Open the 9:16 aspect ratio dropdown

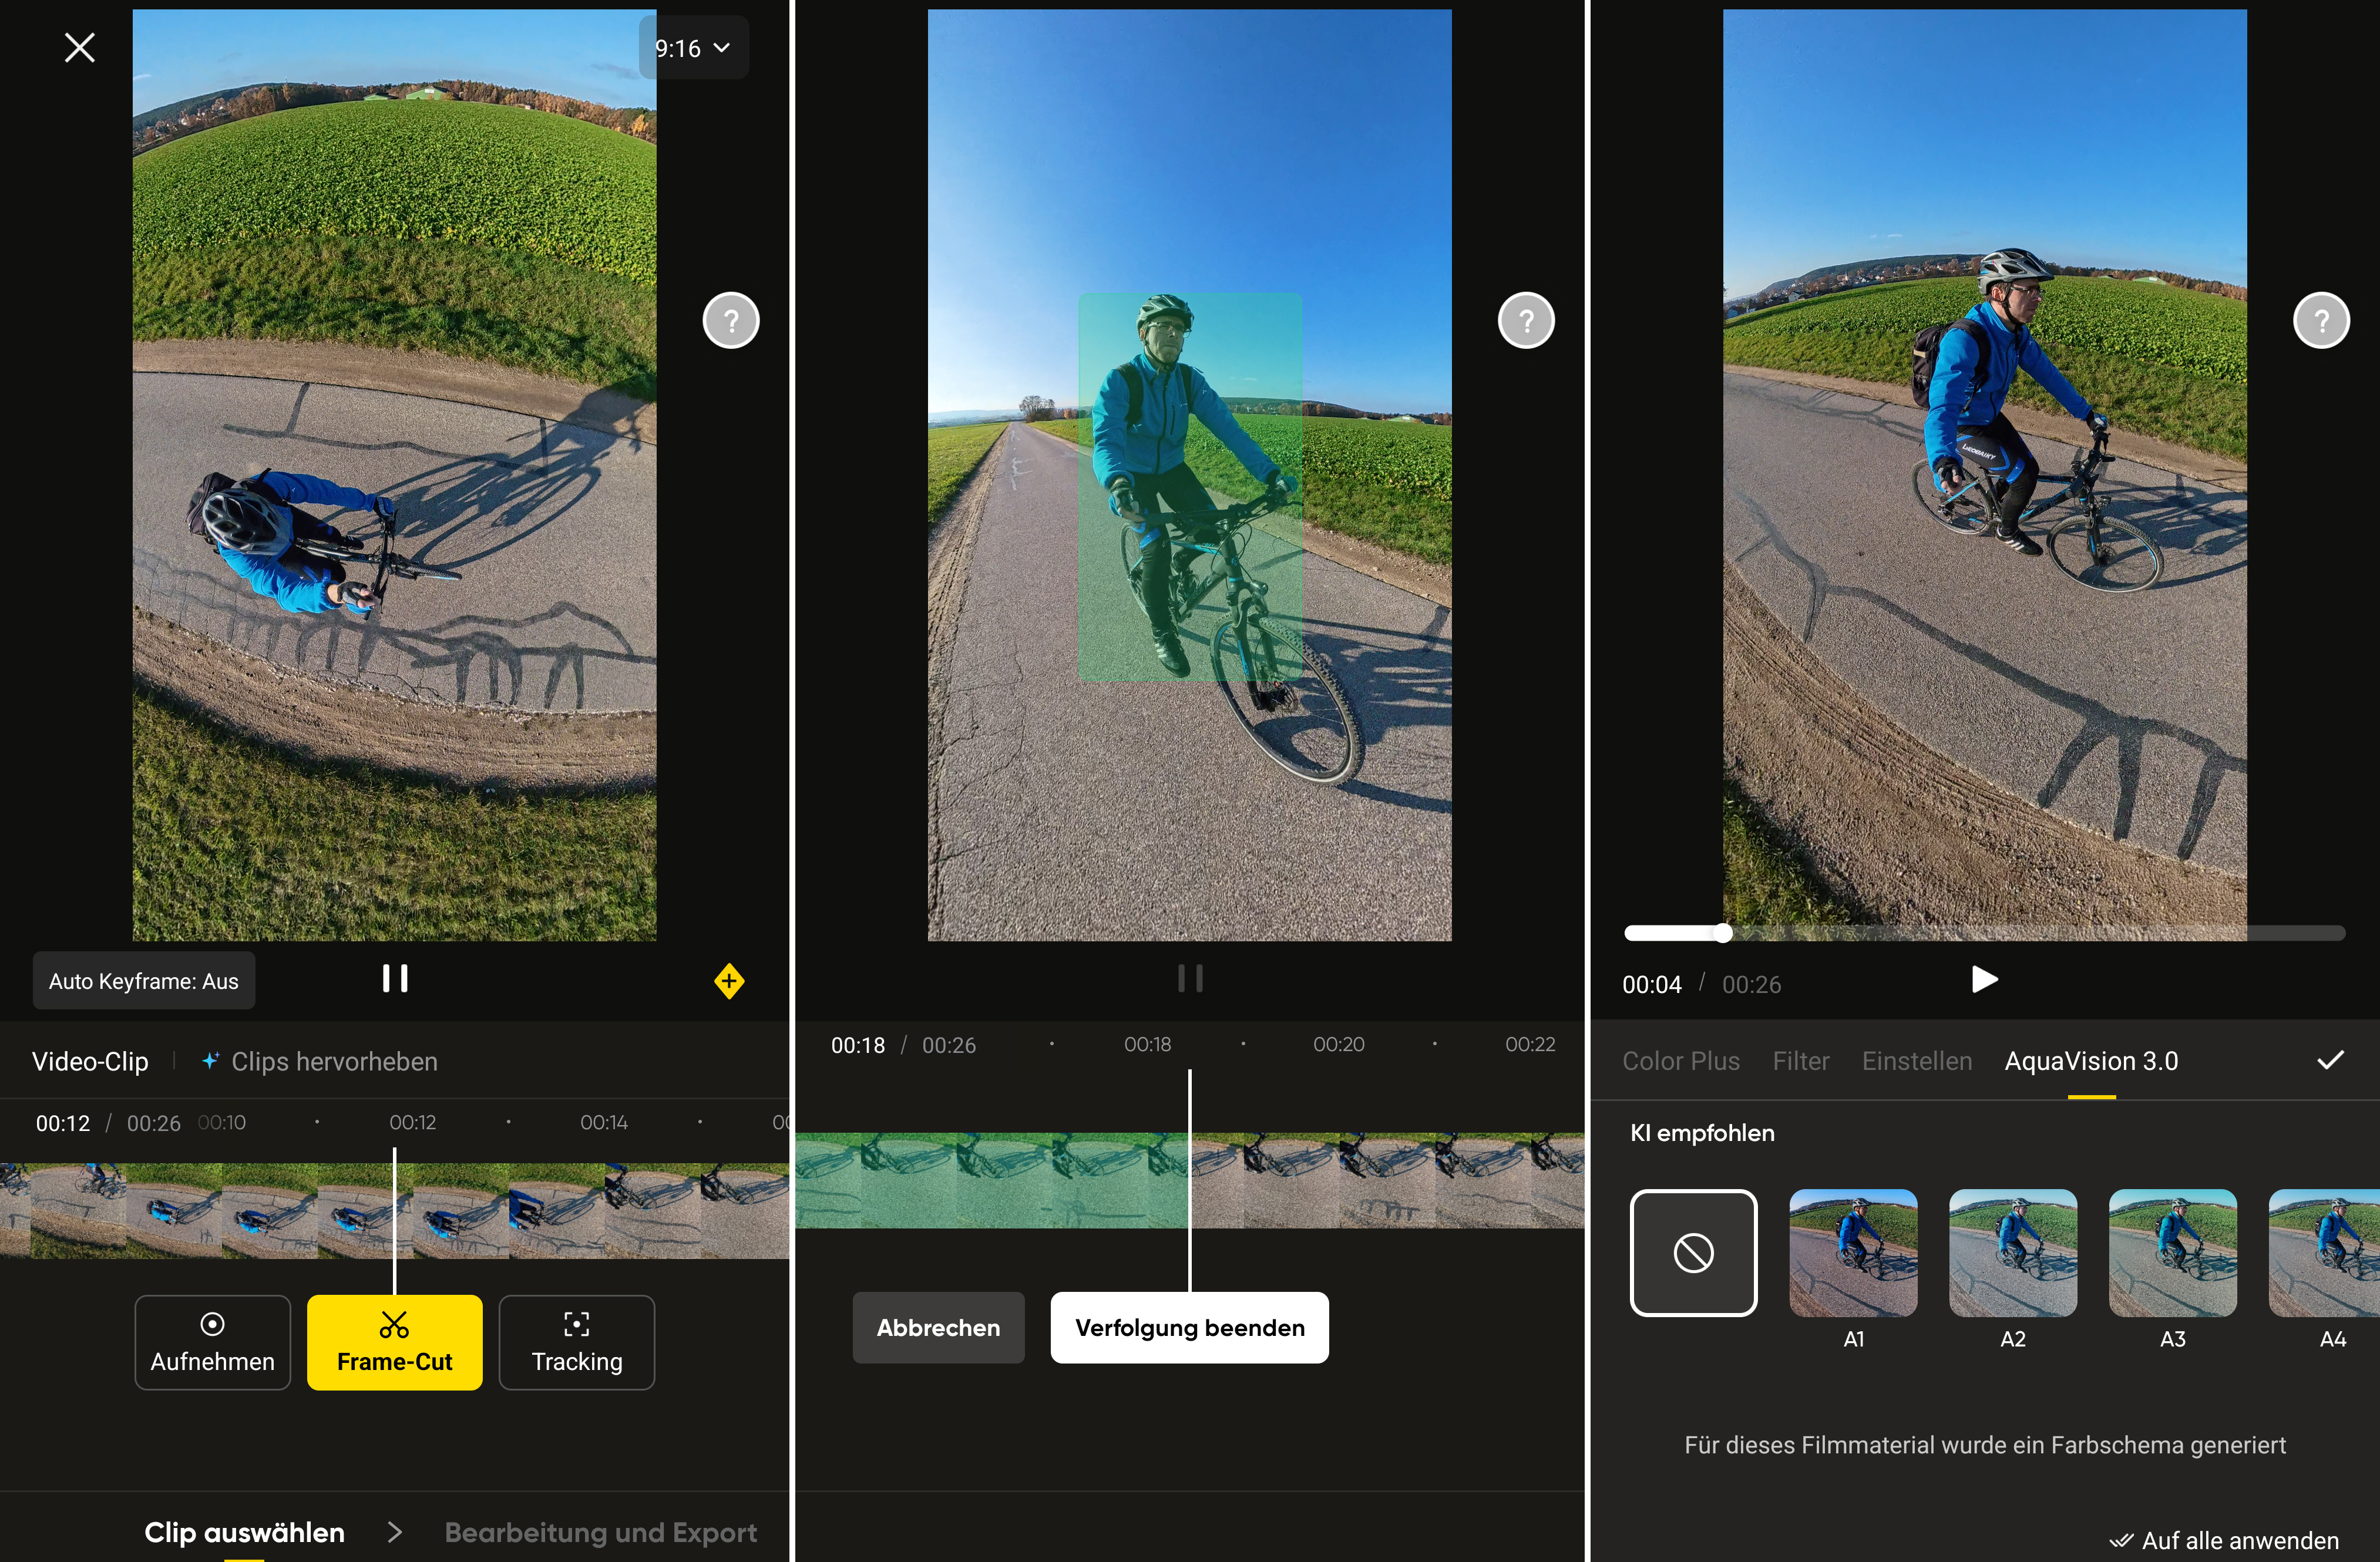(694, 48)
